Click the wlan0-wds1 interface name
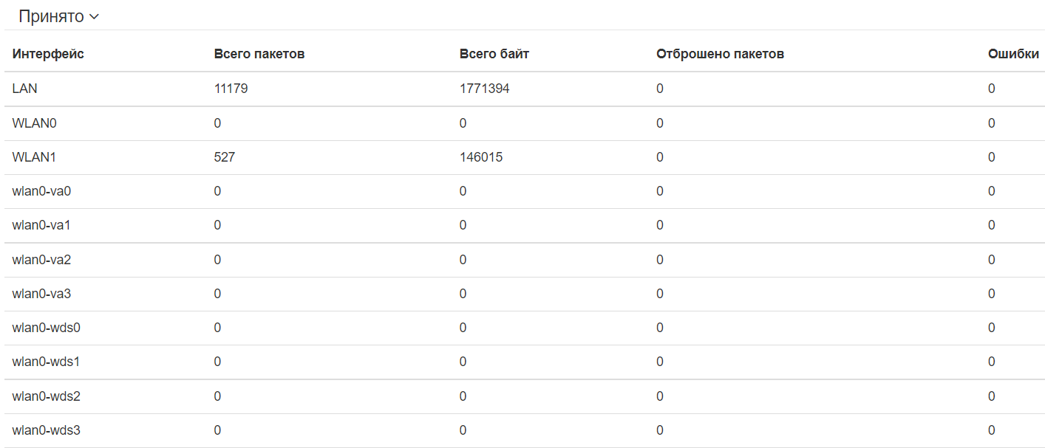The image size is (1045, 448). click(47, 362)
